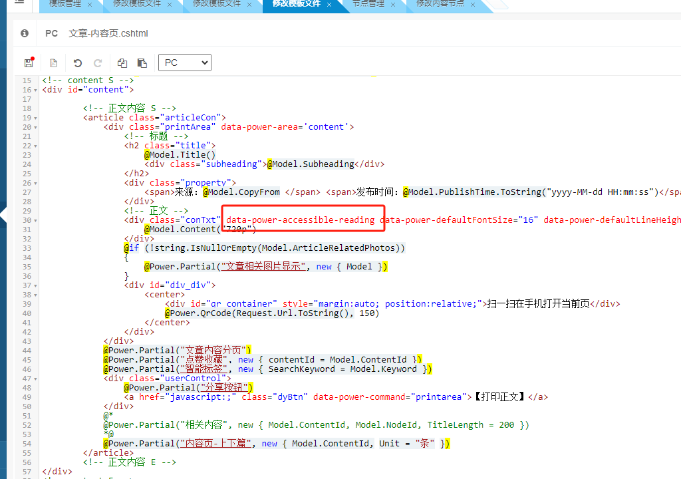Viewport: 681px width, 479px height.
Task: Click the paste icon in editor toolbar
Action: click(x=142, y=63)
